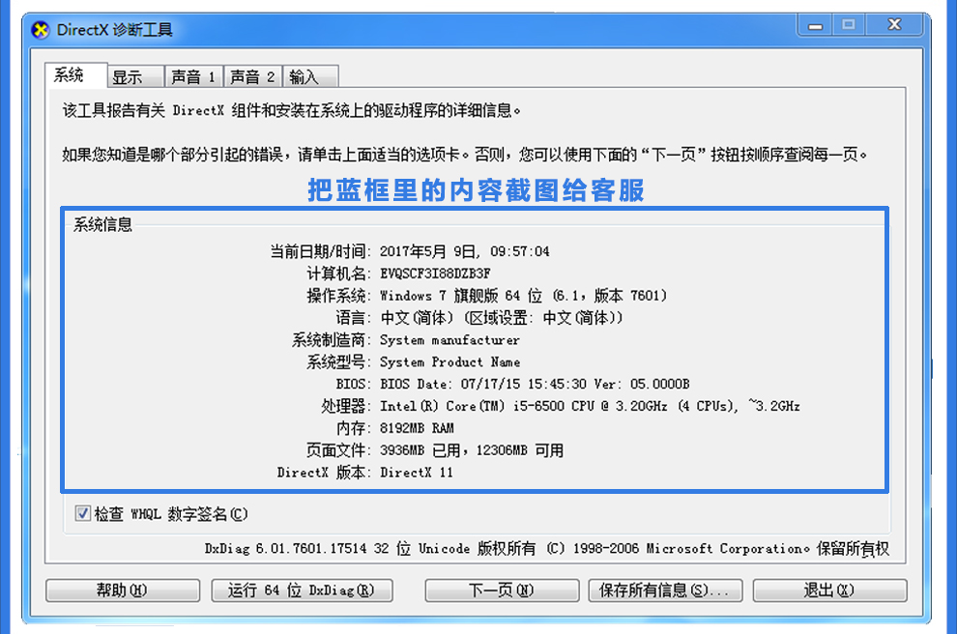Go to the next page with 下一页(N)

[502, 591]
